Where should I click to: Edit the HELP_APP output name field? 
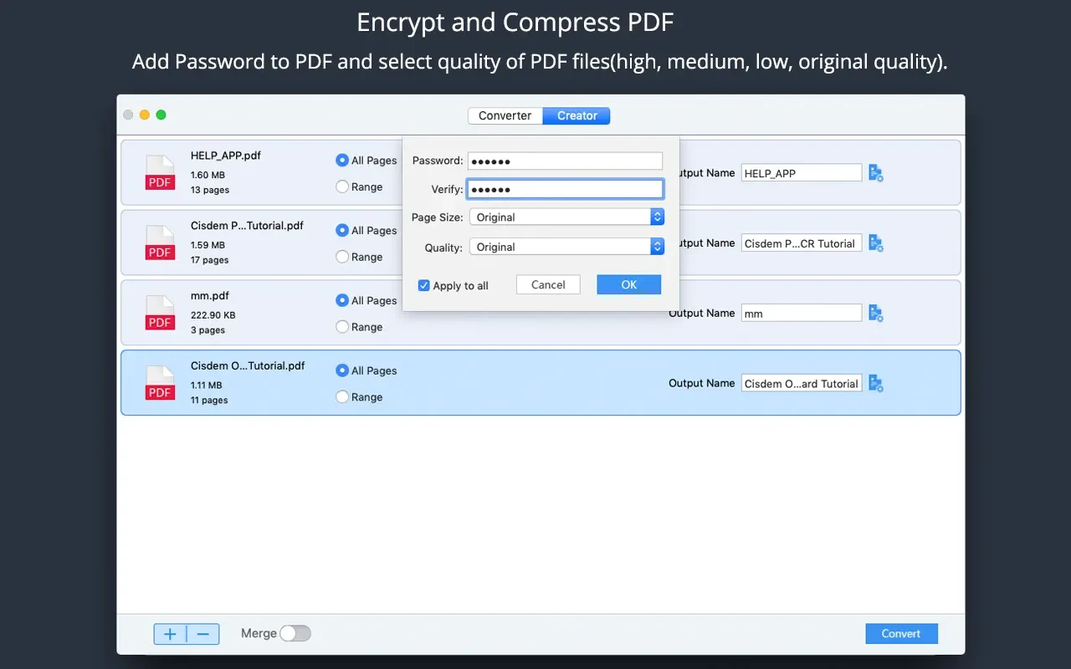click(x=802, y=173)
